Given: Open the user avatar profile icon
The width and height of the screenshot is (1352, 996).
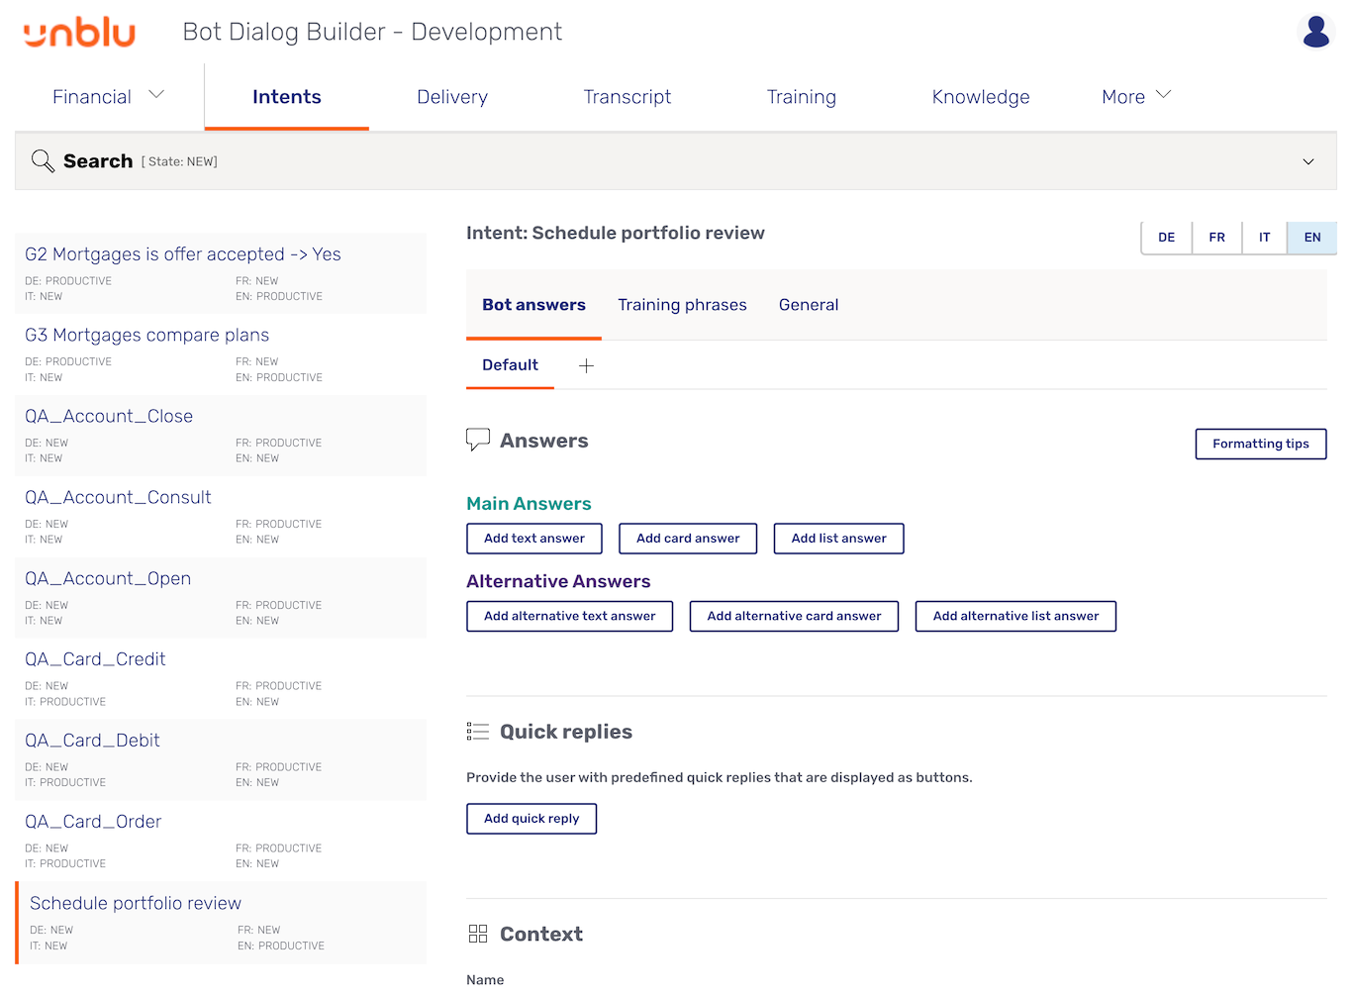Looking at the screenshot, I should (1315, 31).
